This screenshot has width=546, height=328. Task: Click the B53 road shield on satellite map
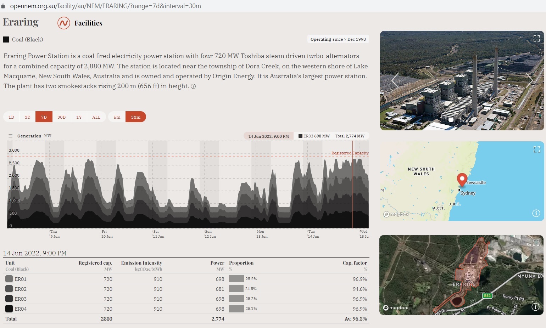(x=487, y=296)
